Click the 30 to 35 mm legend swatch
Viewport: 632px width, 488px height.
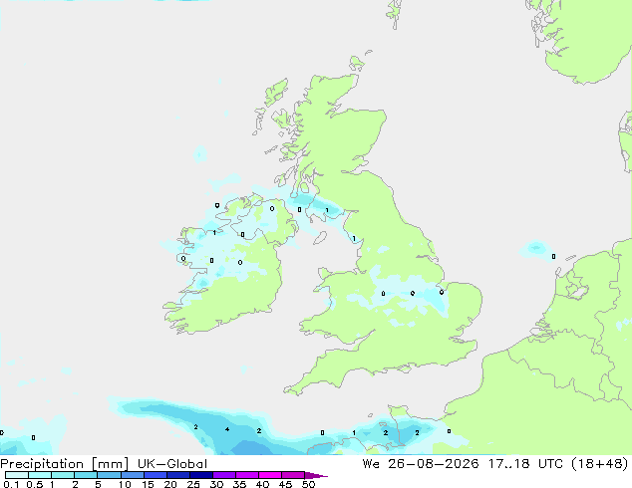coord(223,475)
